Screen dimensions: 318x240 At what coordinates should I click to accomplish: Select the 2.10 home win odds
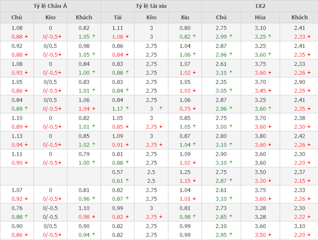tap(221, 227)
